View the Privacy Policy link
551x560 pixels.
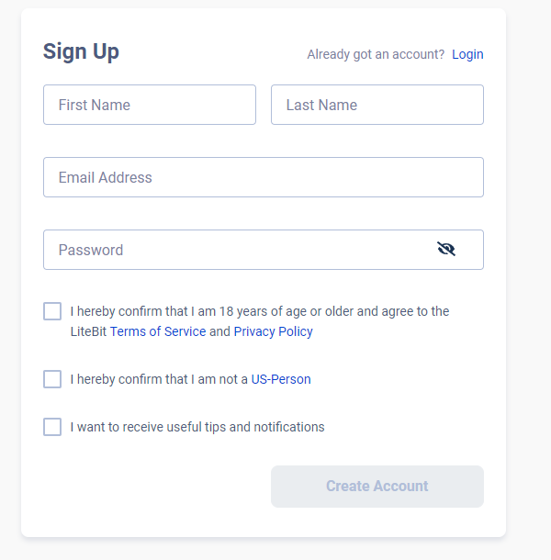click(273, 331)
